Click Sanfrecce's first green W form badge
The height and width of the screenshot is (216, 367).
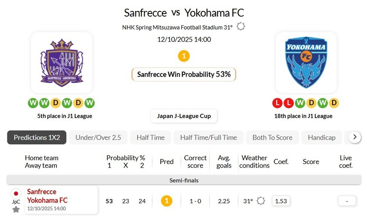tap(33, 103)
